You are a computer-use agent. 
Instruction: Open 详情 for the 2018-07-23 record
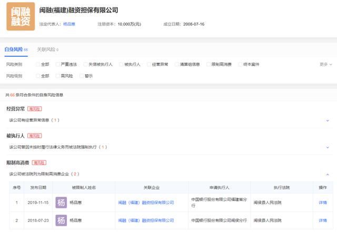click(323, 220)
